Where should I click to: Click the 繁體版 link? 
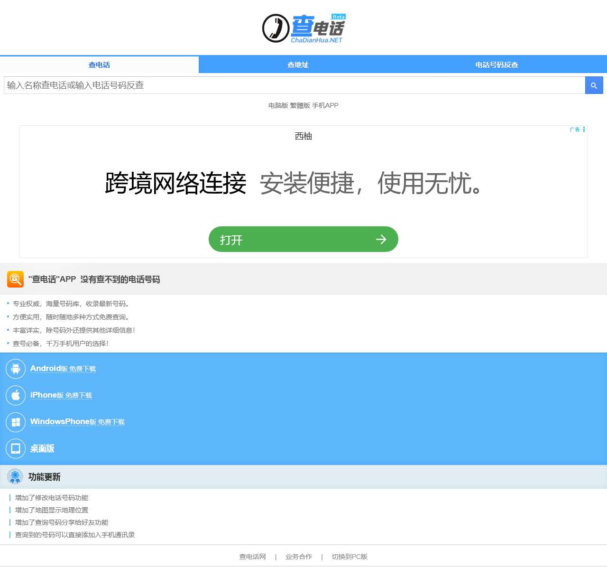coord(299,105)
